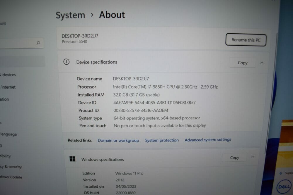
Task: Open the Personalisation sidebar item
Action: 4,99
